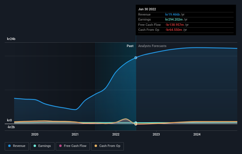Click the Revenue data point marker on Jun 30 2022
This screenshot has width=242, height=154.
[x=136, y=58]
